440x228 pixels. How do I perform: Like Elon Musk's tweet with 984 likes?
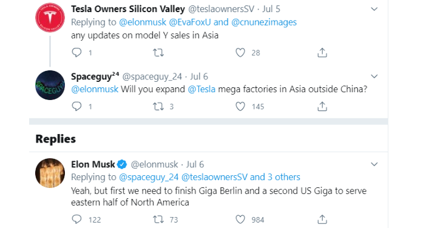pyautogui.click(x=240, y=220)
